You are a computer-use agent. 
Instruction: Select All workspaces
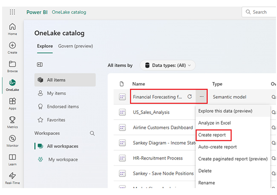tap(65, 146)
